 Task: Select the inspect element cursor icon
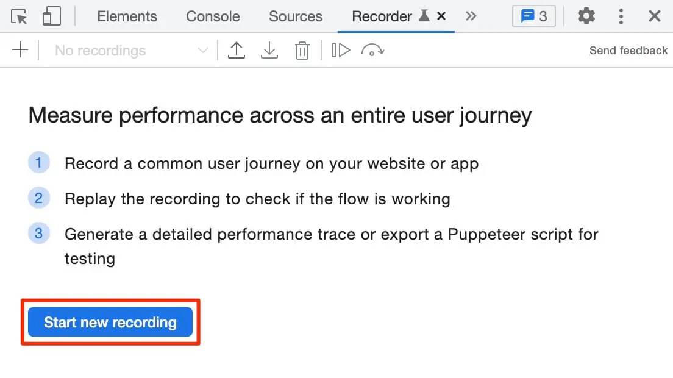point(20,16)
